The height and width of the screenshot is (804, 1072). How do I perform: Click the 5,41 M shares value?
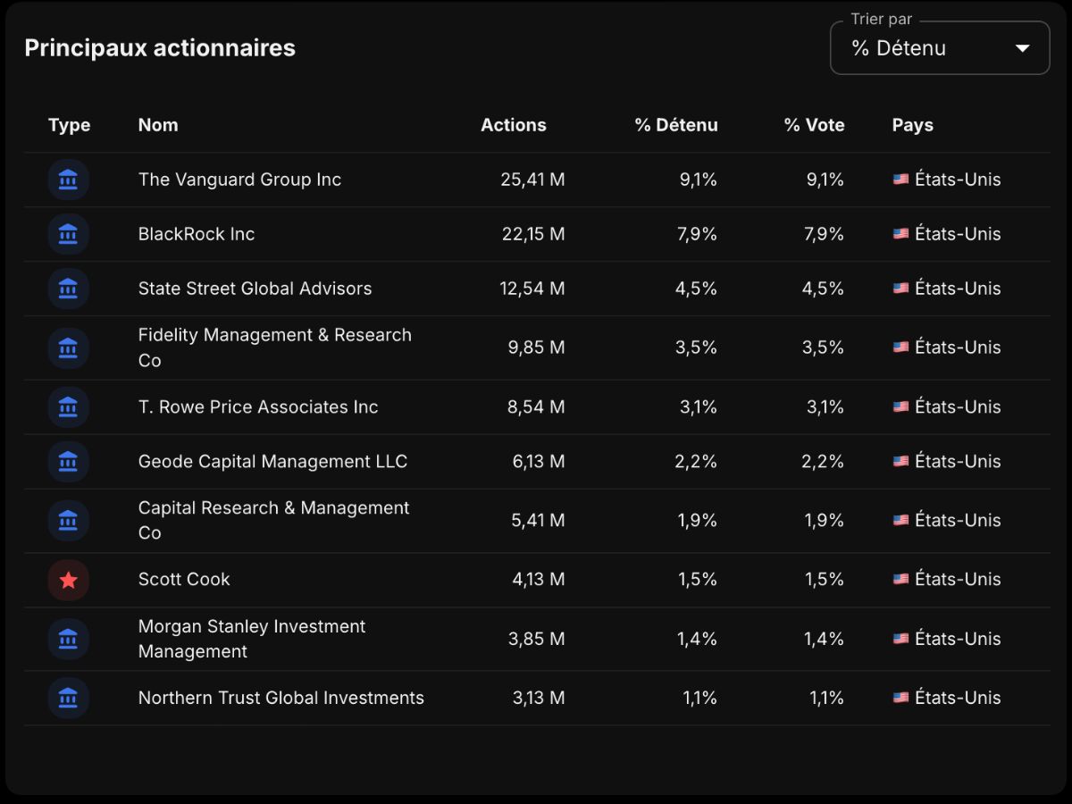click(538, 521)
